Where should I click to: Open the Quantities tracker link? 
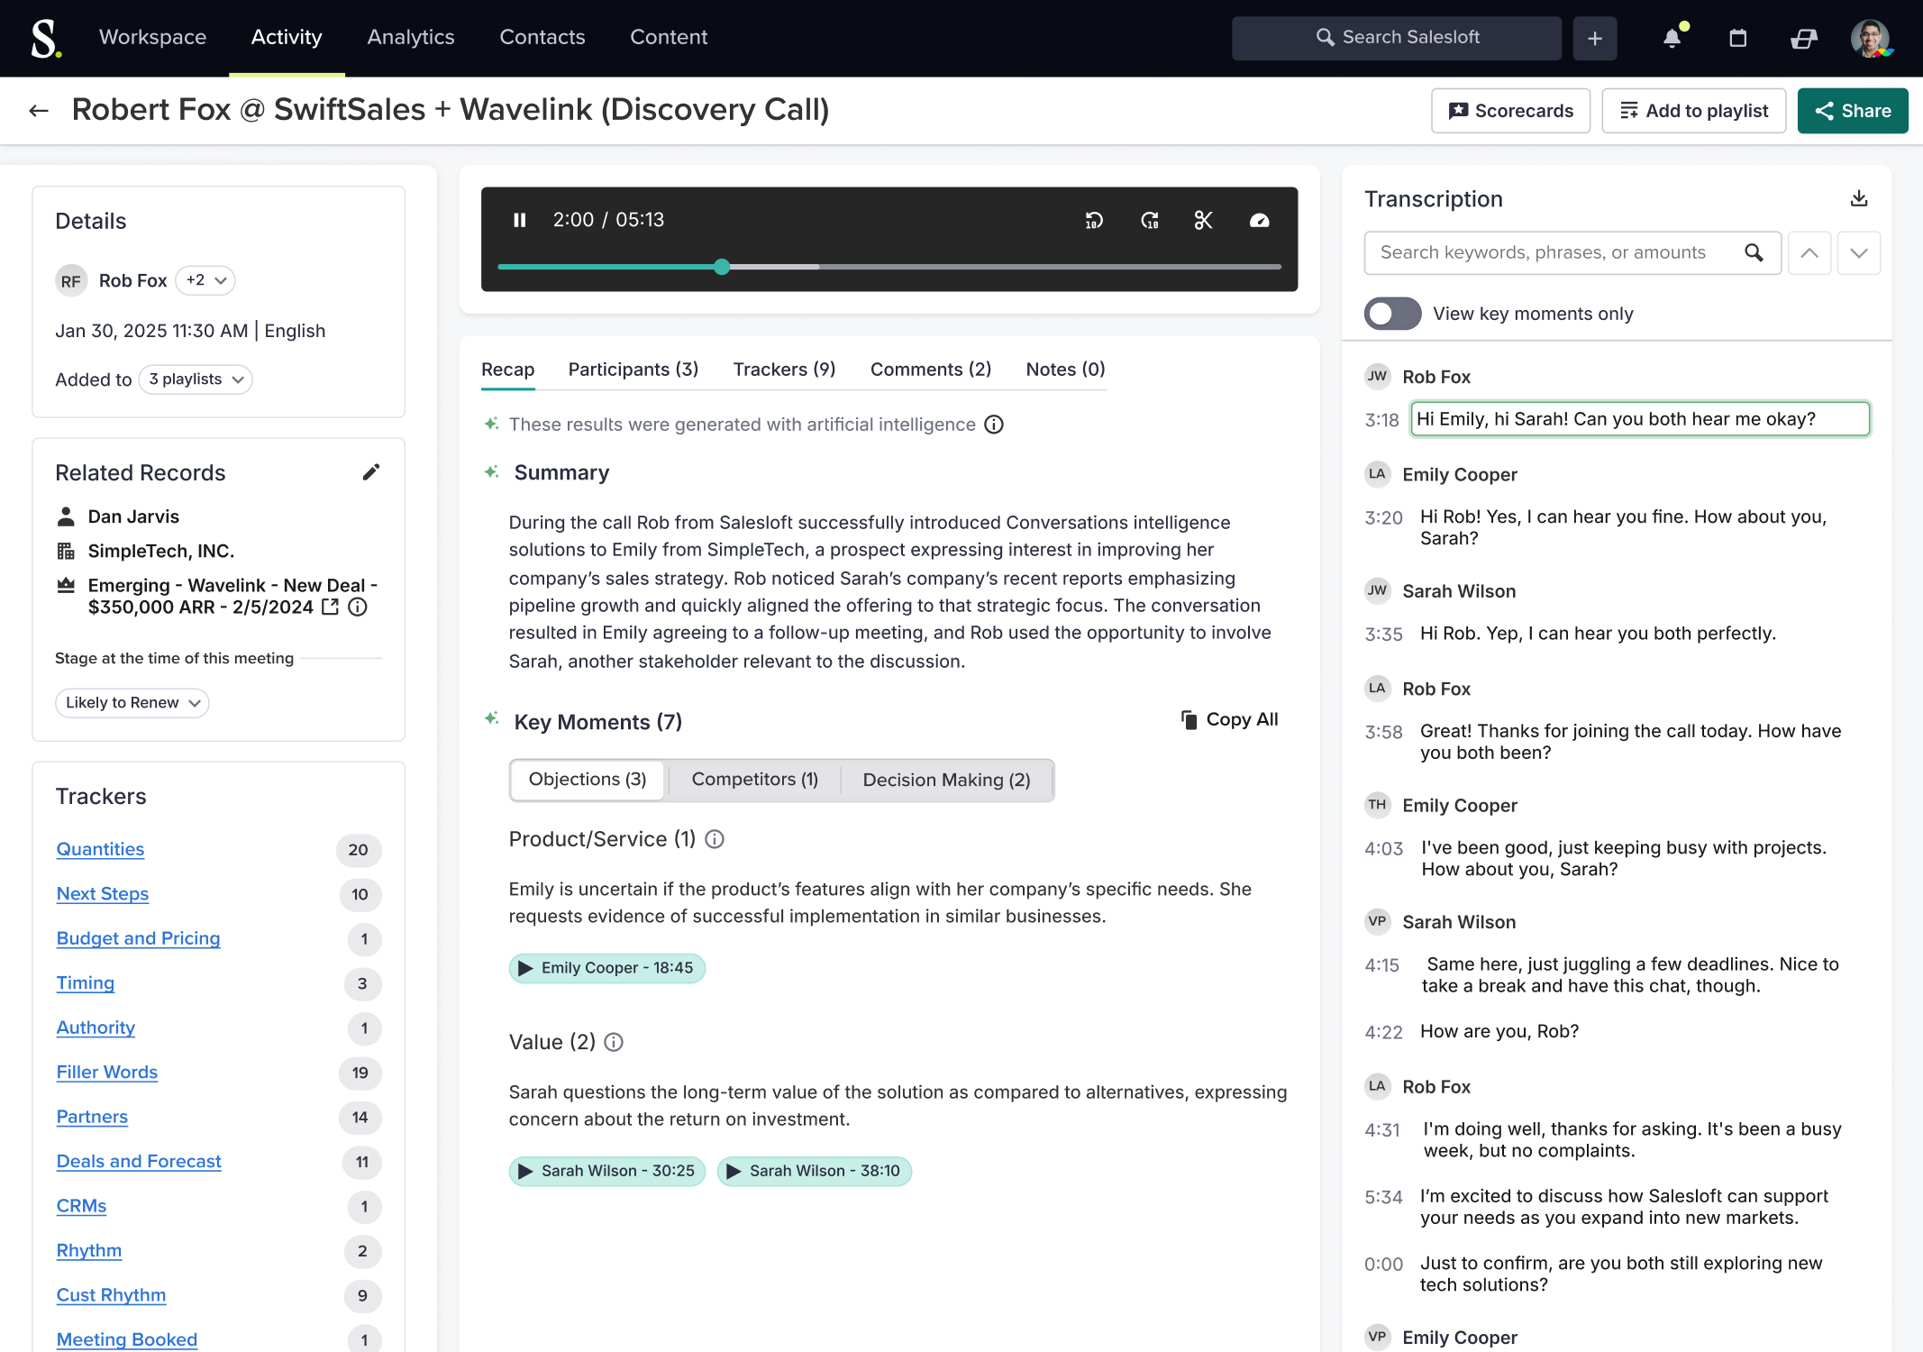[100, 849]
